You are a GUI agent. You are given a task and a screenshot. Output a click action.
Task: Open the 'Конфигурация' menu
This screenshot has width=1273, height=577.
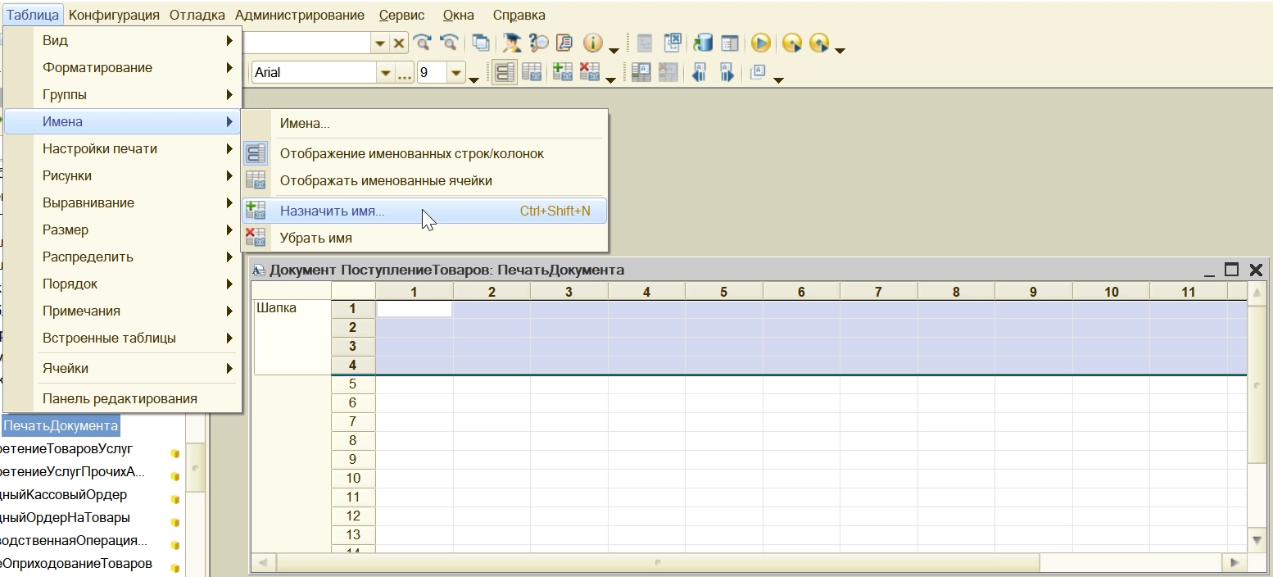pyautogui.click(x=114, y=15)
